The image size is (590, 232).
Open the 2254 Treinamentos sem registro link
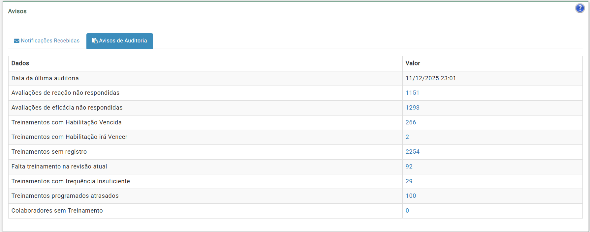[412, 152]
